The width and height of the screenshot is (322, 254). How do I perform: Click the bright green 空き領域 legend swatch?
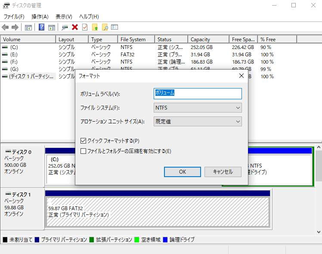(137, 240)
